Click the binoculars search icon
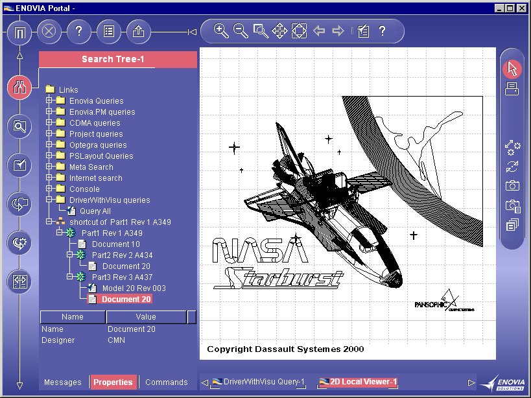 [19, 88]
